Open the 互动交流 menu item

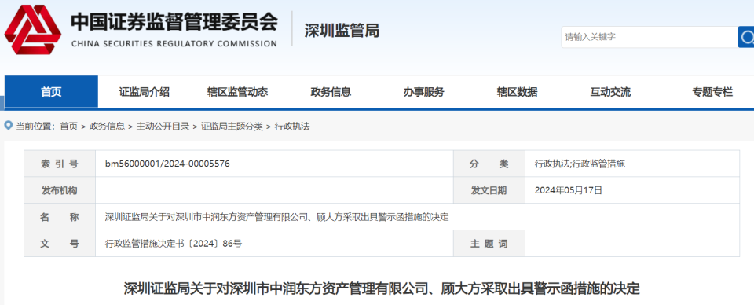tap(611, 92)
